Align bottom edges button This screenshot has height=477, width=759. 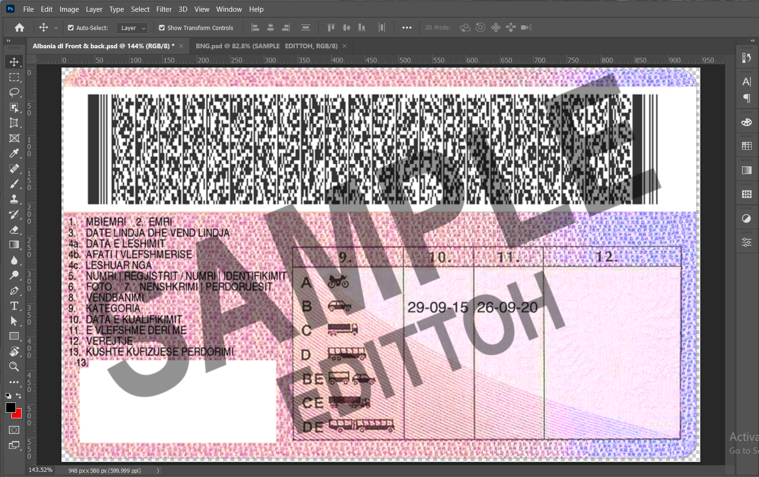(x=361, y=28)
